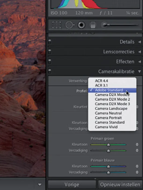Choose Camera Landscape profile
Viewport: 143px width, 190px height.
(112, 109)
